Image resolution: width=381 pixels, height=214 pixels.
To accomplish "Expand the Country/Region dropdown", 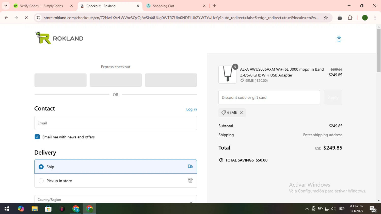I will click(116, 199).
